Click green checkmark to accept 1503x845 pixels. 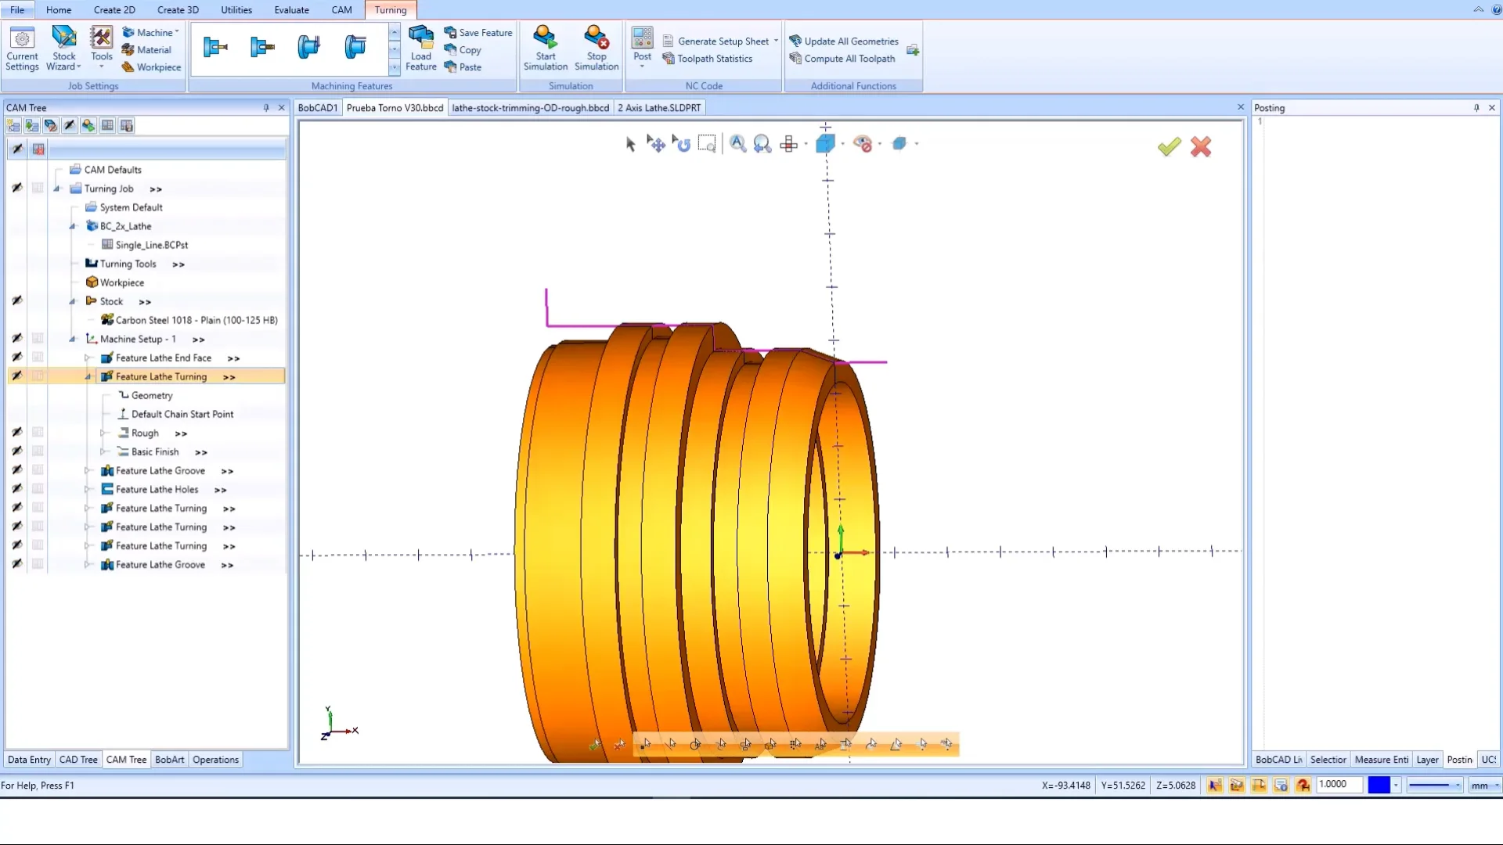1169,146
